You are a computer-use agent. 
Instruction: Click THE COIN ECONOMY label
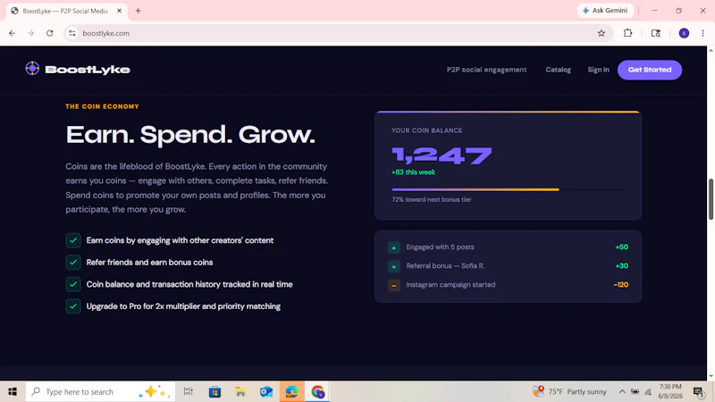point(102,106)
